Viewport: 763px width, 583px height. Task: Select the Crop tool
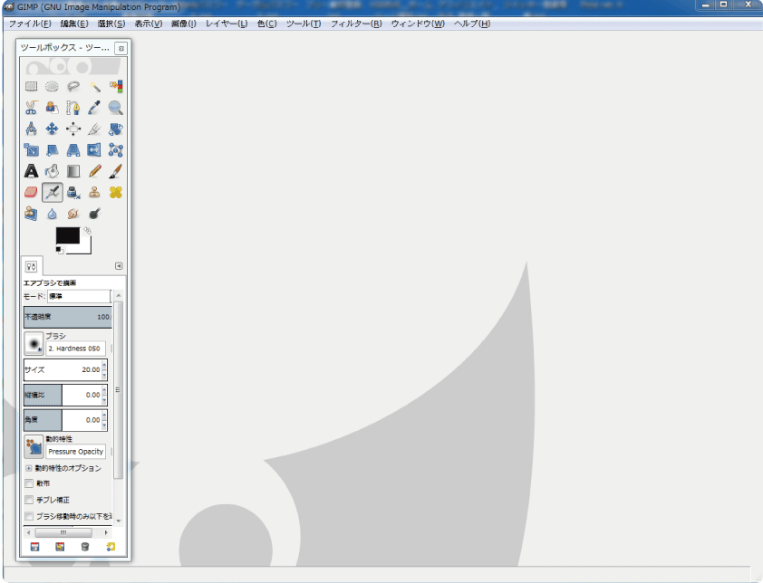pyautogui.click(x=94, y=129)
